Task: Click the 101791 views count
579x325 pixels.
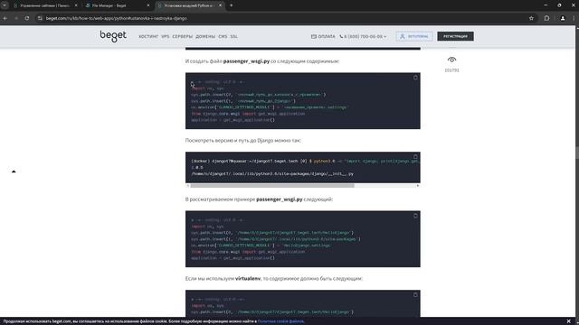Action: (451, 70)
